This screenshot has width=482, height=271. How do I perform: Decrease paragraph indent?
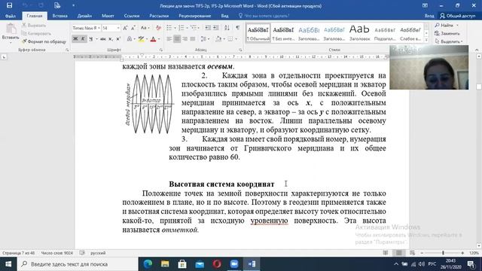tap(208, 28)
